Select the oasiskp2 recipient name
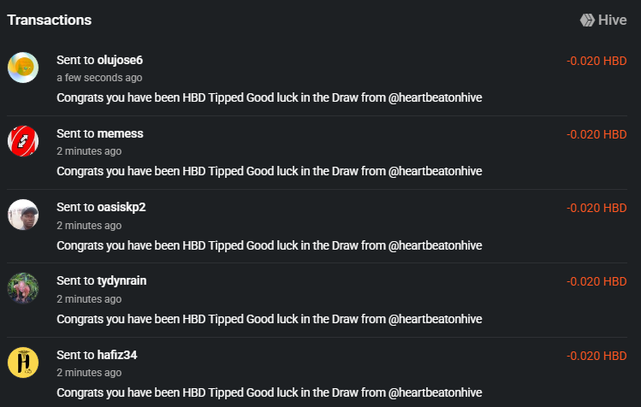This screenshot has width=641, height=407. [x=122, y=207]
